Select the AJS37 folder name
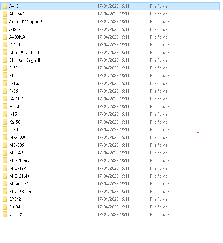Viewport: 223px width, 243px height. point(15,29)
